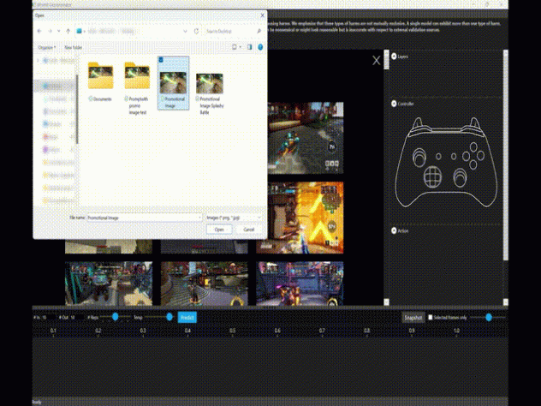Click the # Out value field
541x406 pixels.
click(x=76, y=317)
